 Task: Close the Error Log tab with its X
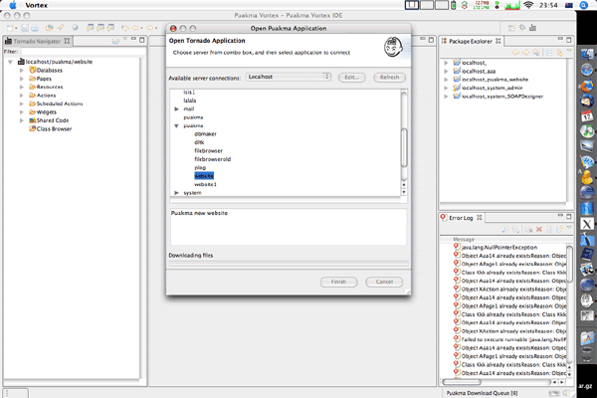pos(480,218)
